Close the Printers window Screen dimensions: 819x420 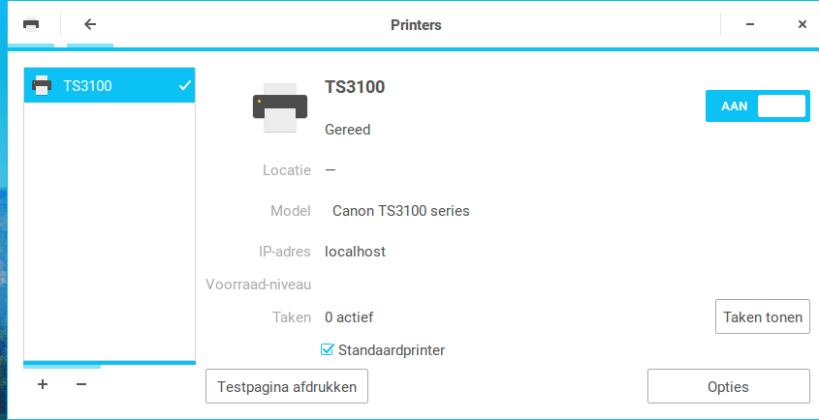click(x=803, y=24)
